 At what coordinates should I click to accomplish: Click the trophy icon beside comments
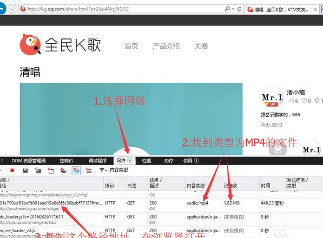click(317, 101)
